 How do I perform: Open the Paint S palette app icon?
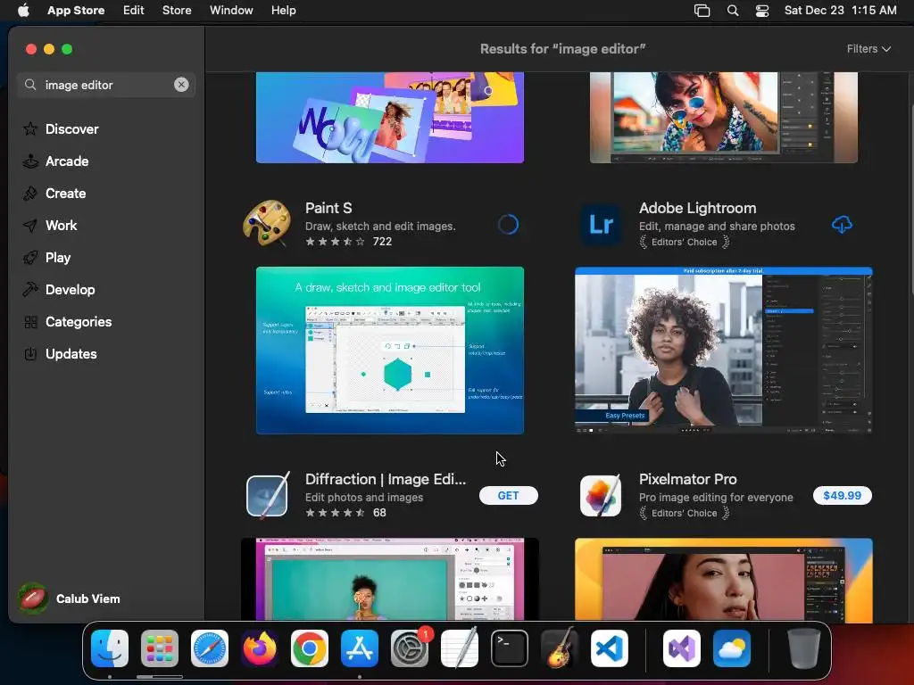pos(267,224)
